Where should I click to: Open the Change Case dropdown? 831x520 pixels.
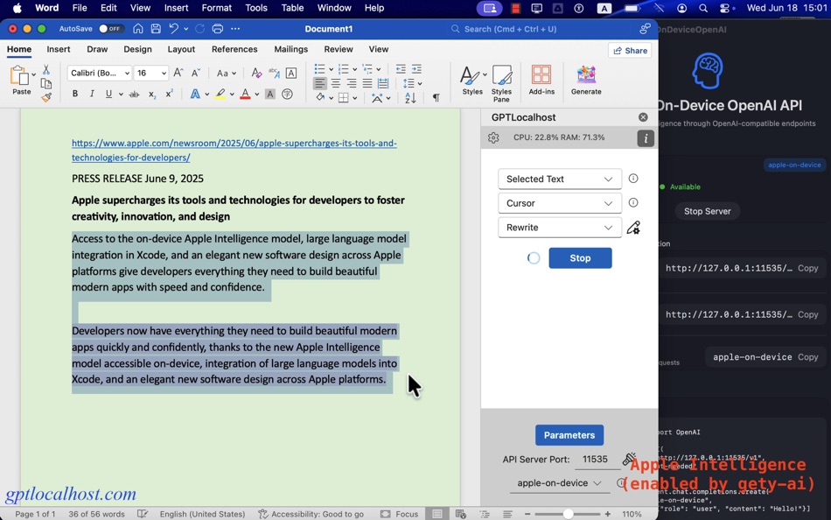pyautogui.click(x=227, y=74)
